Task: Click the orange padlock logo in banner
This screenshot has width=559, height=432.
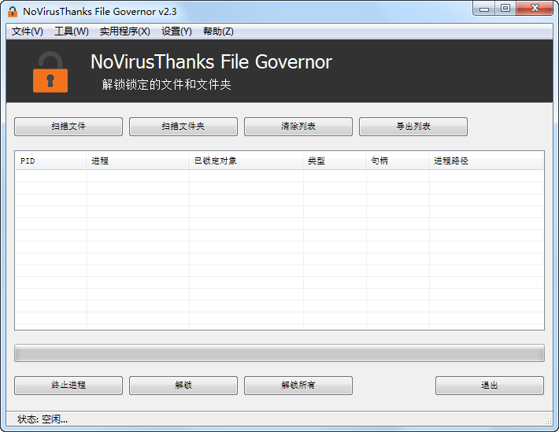Action: coord(50,72)
